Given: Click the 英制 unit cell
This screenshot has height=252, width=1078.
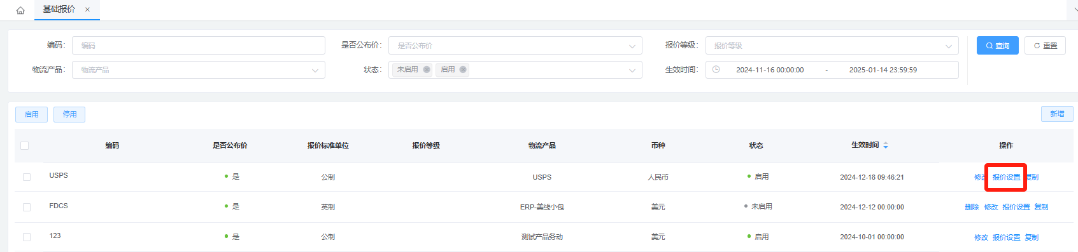Looking at the screenshot, I should point(328,207).
